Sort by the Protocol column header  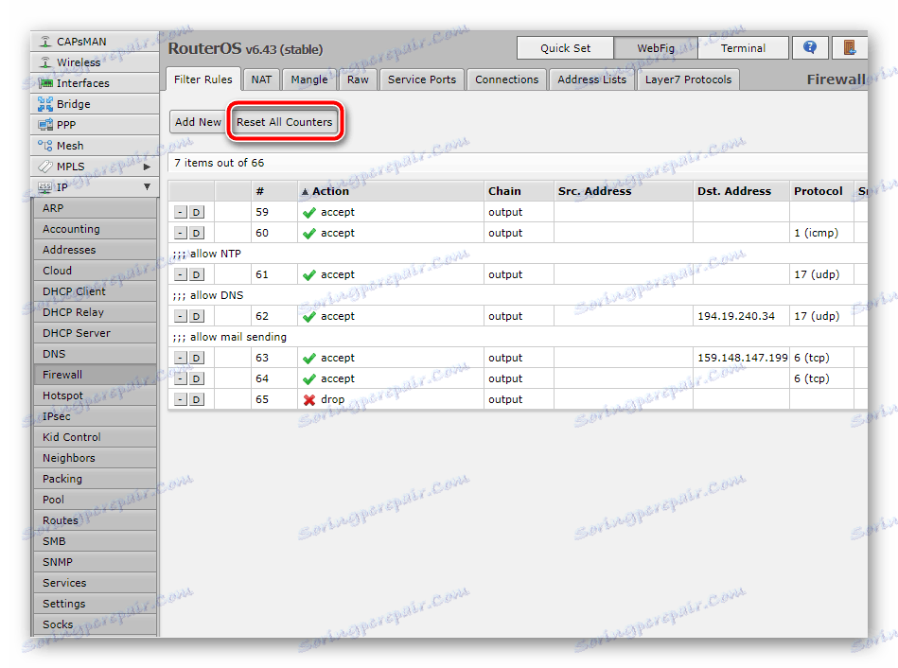[821, 191]
